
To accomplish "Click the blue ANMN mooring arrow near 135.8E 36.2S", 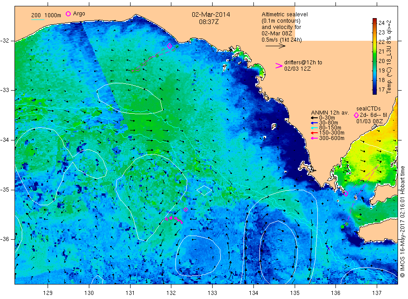I will (x=328, y=247).
